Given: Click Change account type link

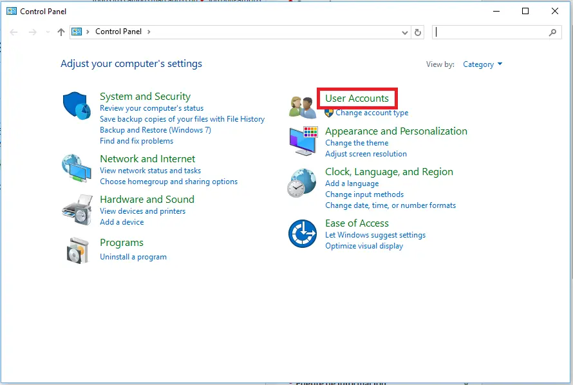Looking at the screenshot, I should point(371,113).
